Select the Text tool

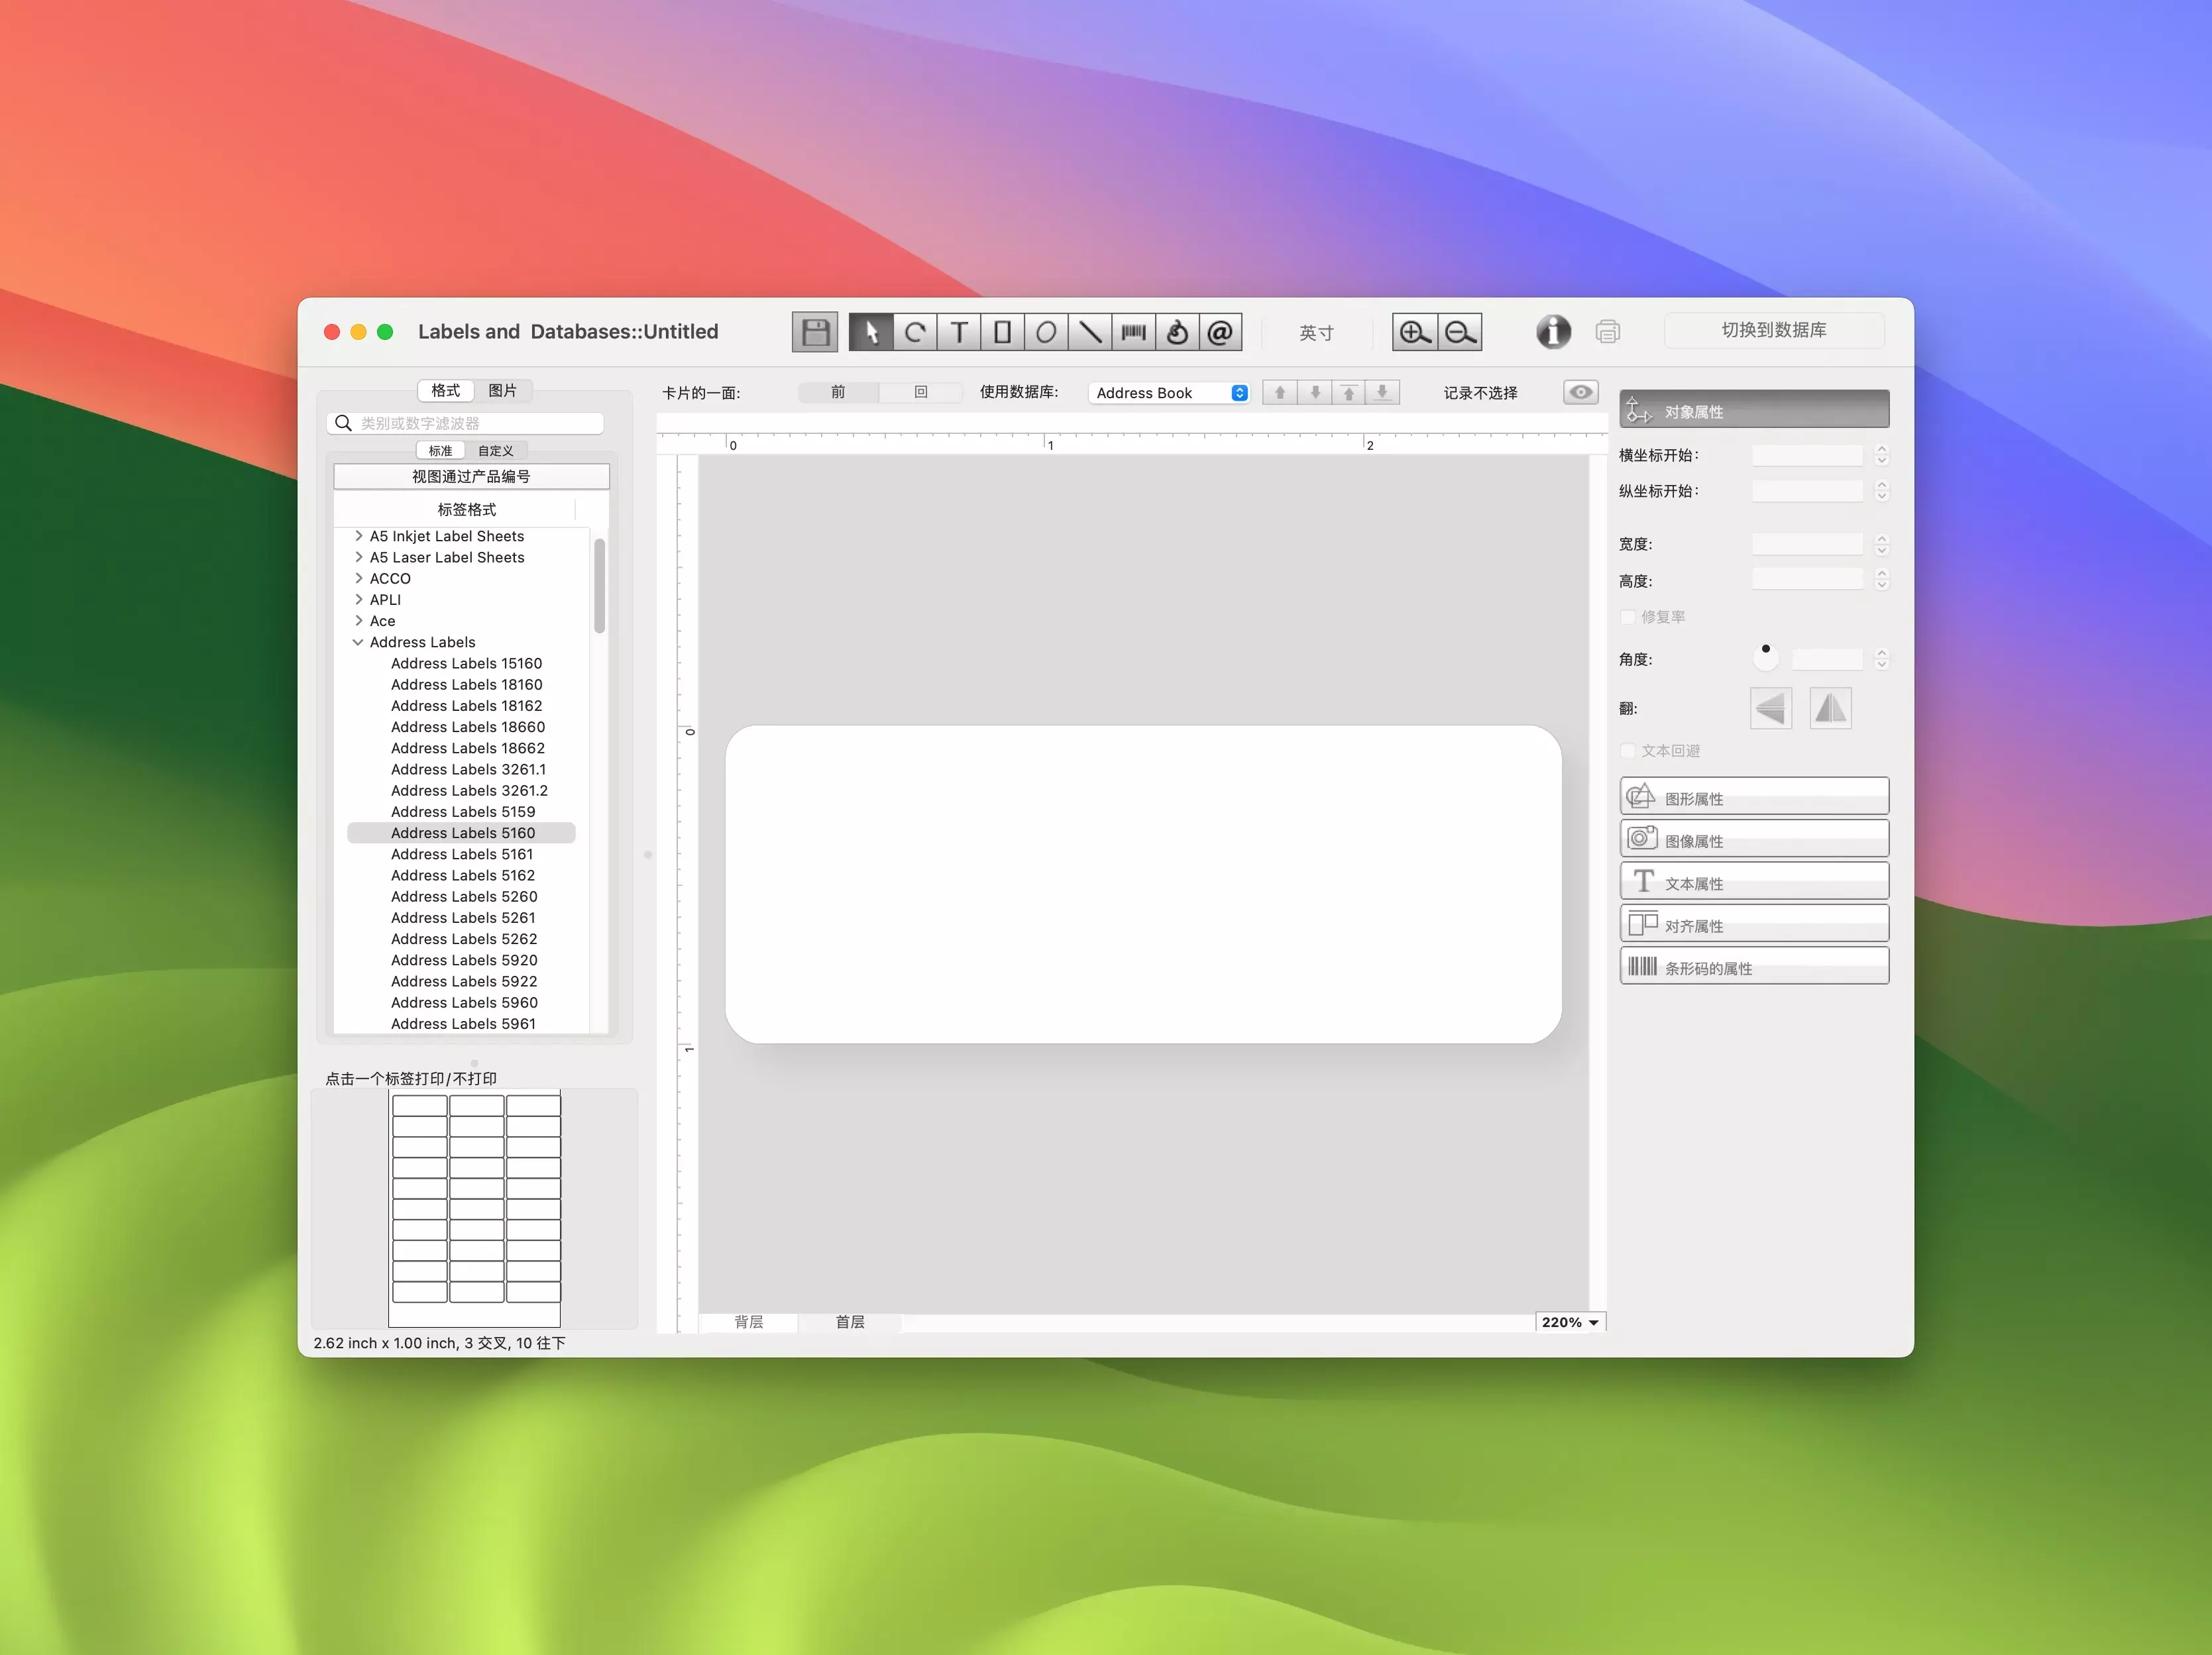[958, 332]
